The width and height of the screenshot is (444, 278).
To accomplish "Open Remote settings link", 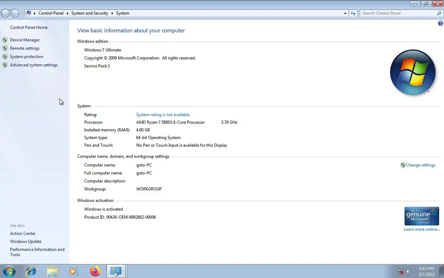I will tap(25, 48).
